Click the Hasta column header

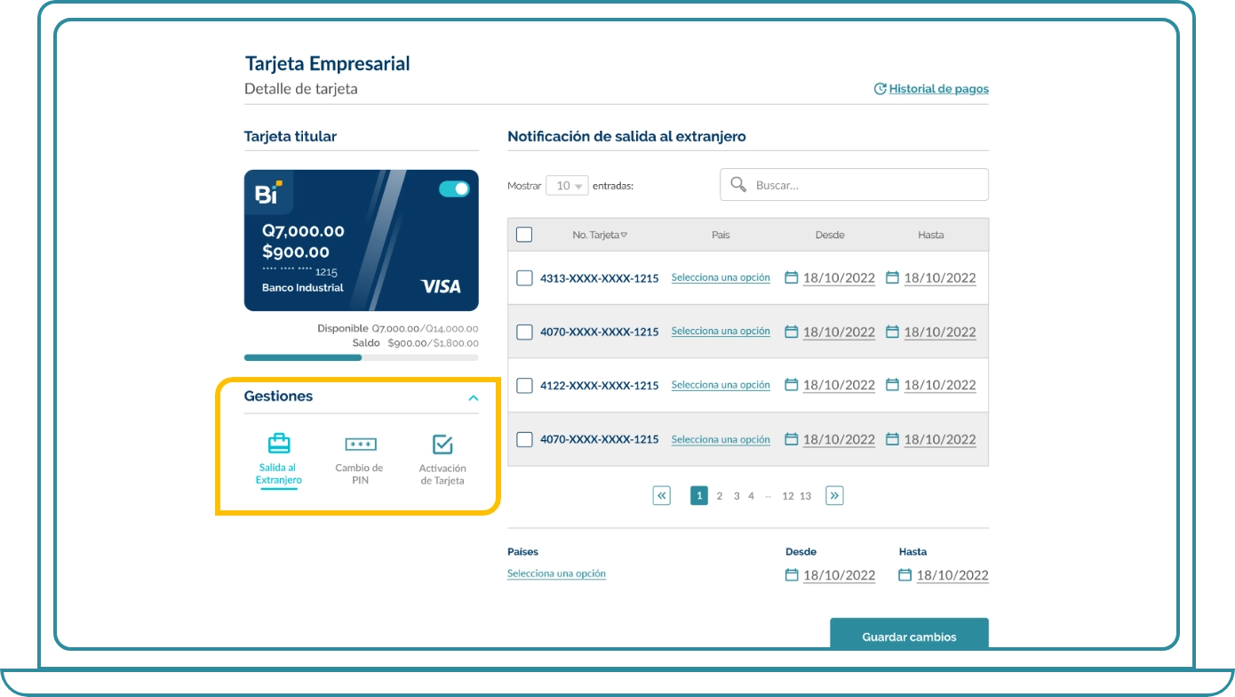click(x=931, y=235)
